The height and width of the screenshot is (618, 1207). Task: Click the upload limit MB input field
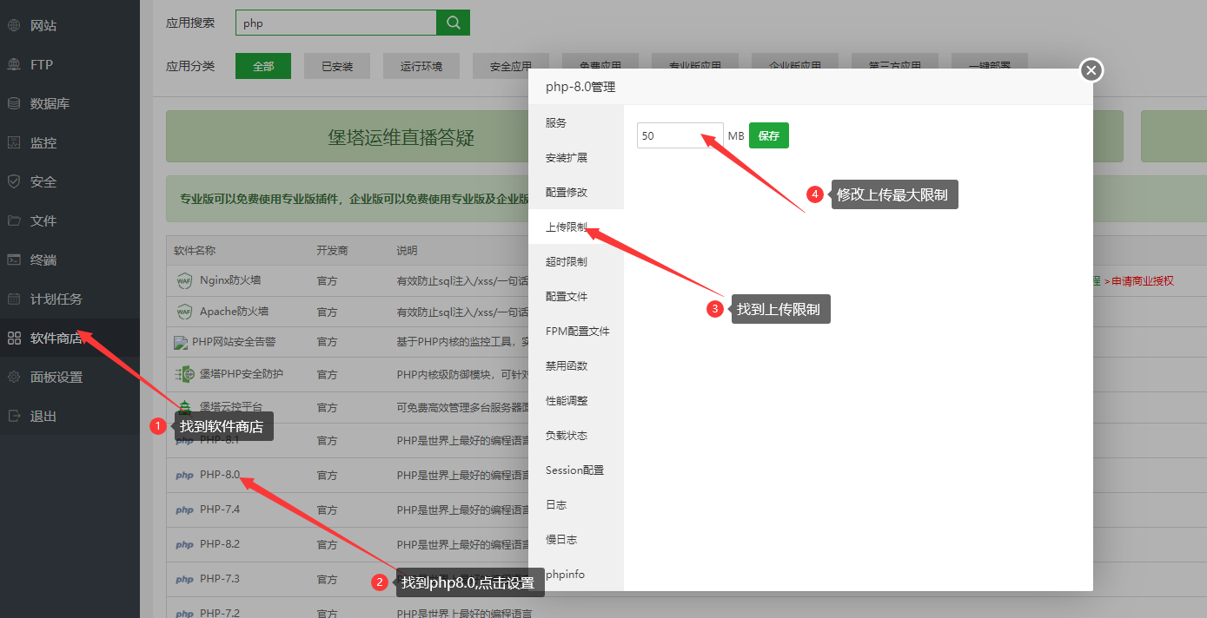[x=680, y=135]
